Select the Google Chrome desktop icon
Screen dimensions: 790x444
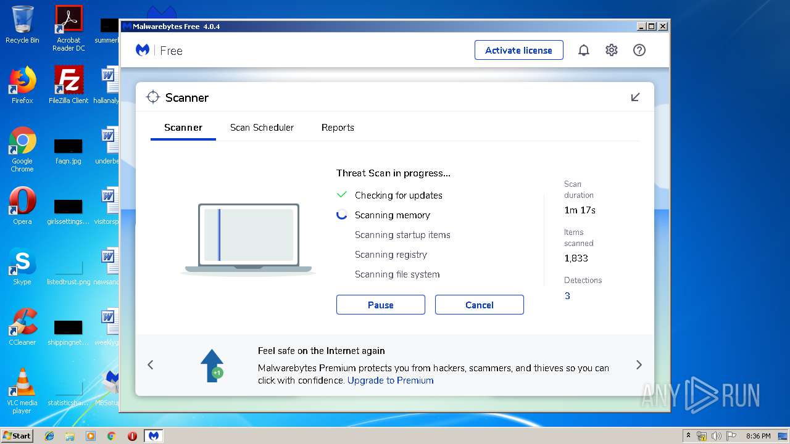coord(22,149)
